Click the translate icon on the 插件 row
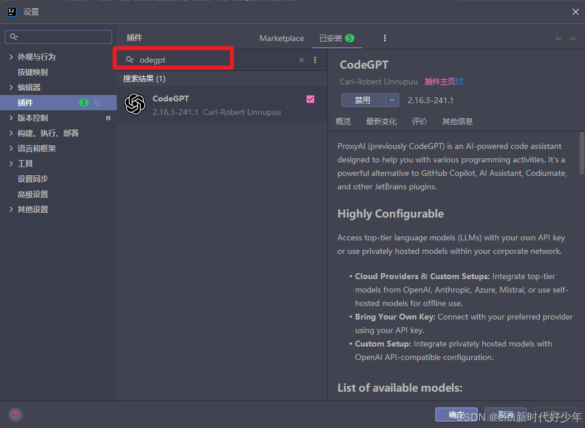The image size is (585, 428). pos(97,103)
